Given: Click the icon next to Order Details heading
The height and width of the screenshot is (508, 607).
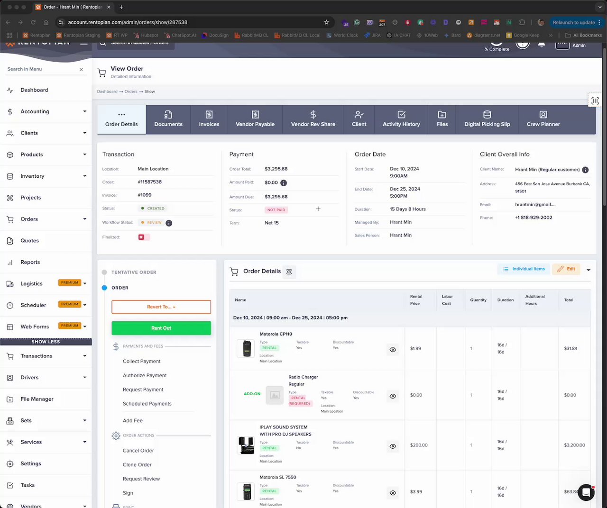Looking at the screenshot, I should pyautogui.click(x=289, y=272).
